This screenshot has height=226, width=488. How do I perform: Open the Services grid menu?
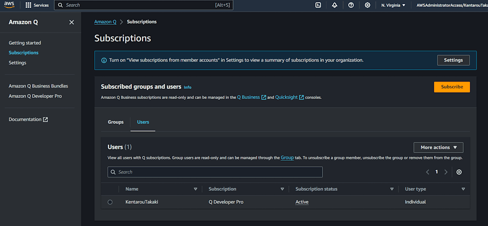(37, 5)
